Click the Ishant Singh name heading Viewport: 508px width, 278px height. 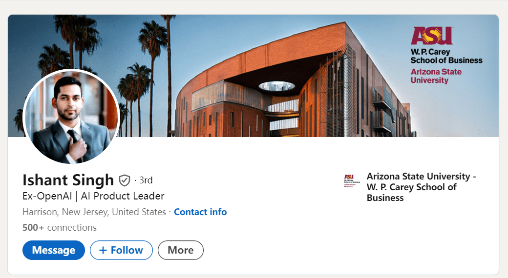tap(68, 180)
